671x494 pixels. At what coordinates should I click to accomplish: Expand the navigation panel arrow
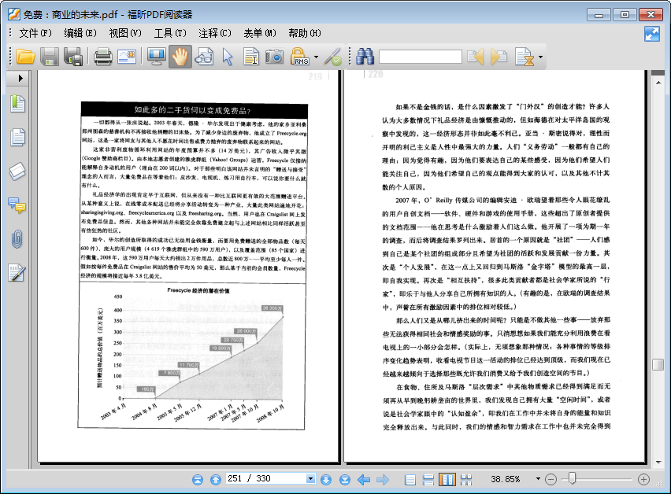point(20,78)
